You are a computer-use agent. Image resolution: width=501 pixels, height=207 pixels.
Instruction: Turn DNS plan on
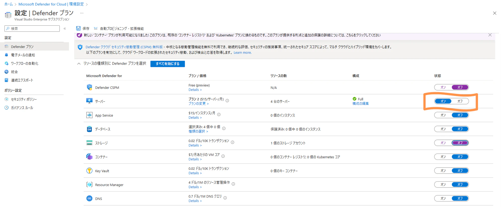click(443, 198)
